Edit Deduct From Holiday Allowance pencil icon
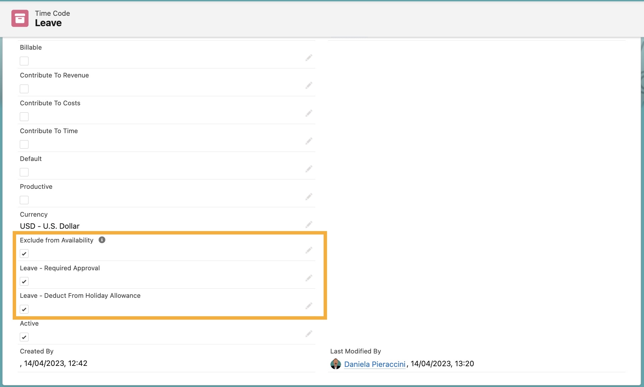The width and height of the screenshot is (644, 387). (309, 306)
